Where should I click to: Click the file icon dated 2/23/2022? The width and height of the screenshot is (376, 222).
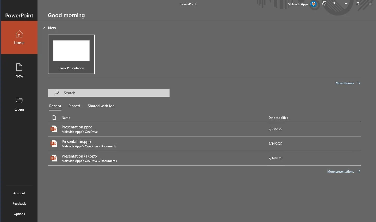[54, 129]
